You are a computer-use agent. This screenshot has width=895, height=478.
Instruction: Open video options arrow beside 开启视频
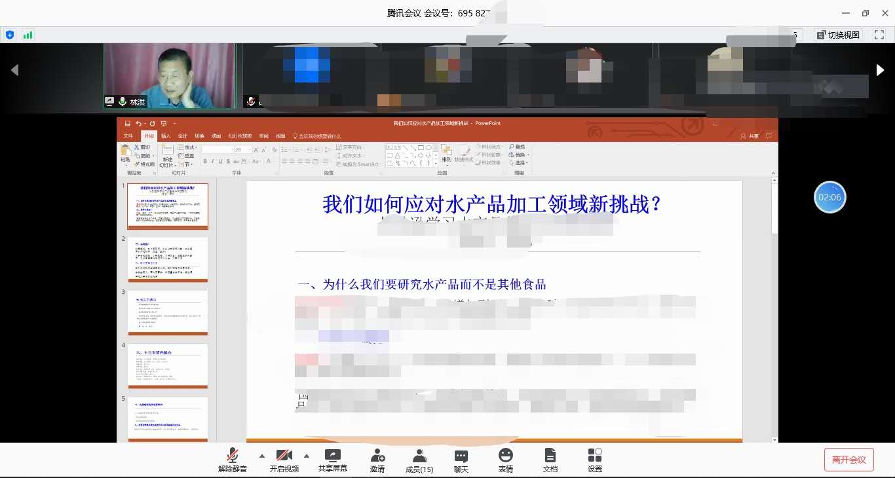click(306, 456)
